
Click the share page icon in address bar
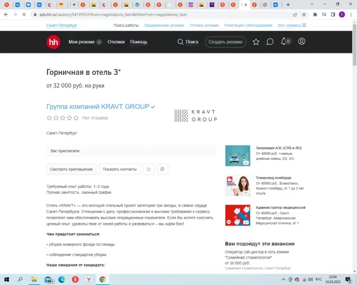click(295, 15)
